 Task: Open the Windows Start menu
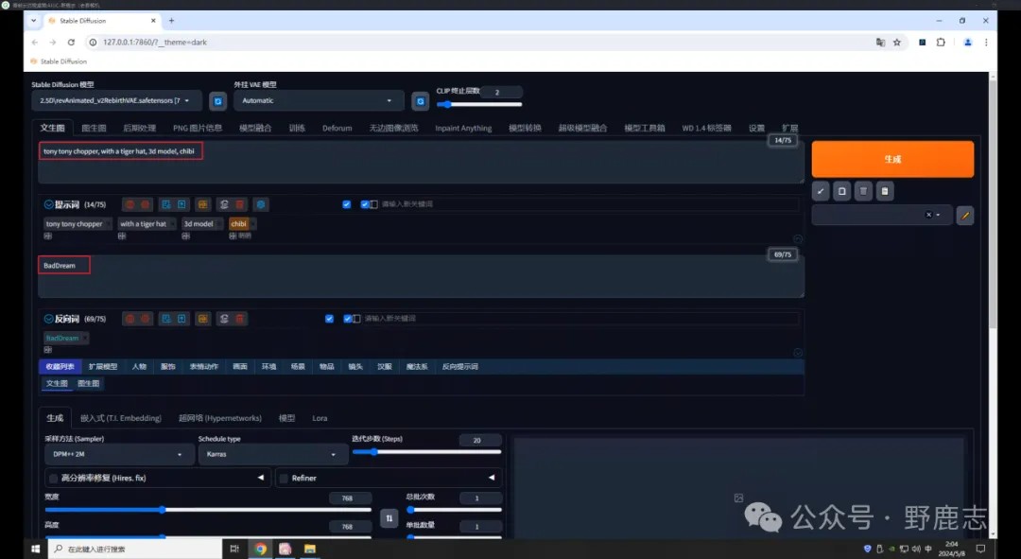coord(35,549)
